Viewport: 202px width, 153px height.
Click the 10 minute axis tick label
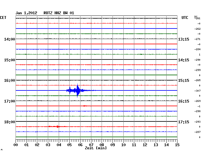(x=123, y=145)
